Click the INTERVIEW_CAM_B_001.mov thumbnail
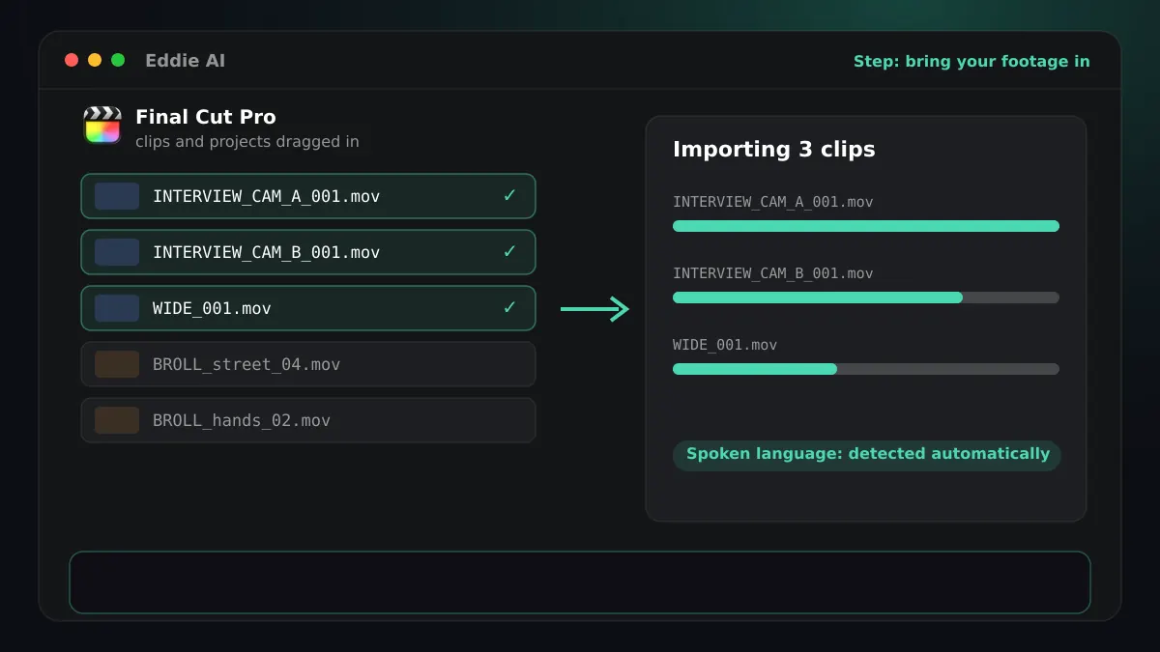Screen dimensions: 1160x652 coord(117,252)
